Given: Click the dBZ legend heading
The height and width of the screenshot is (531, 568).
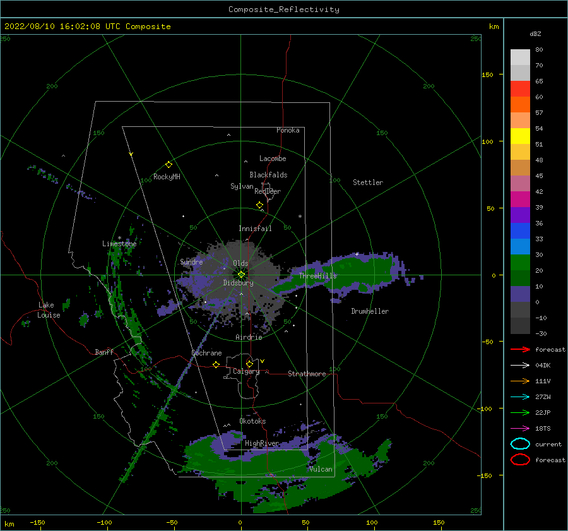Looking at the screenshot, I should pos(535,33).
